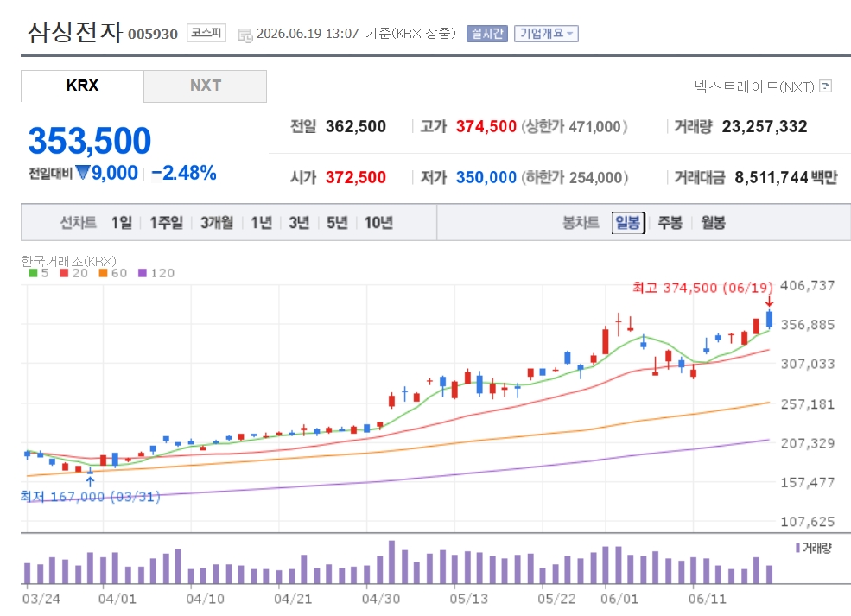Click the 거래대금 8,511,744 value
The height and width of the screenshot is (616, 851).
(772, 177)
